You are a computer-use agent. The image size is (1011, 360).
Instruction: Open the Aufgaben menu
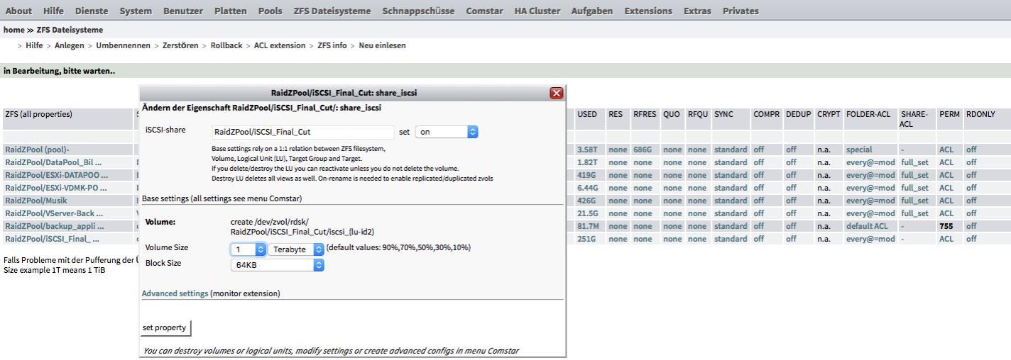pyautogui.click(x=592, y=11)
